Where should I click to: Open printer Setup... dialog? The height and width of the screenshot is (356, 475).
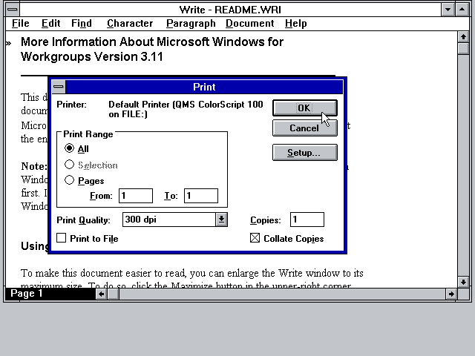(305, 152)
